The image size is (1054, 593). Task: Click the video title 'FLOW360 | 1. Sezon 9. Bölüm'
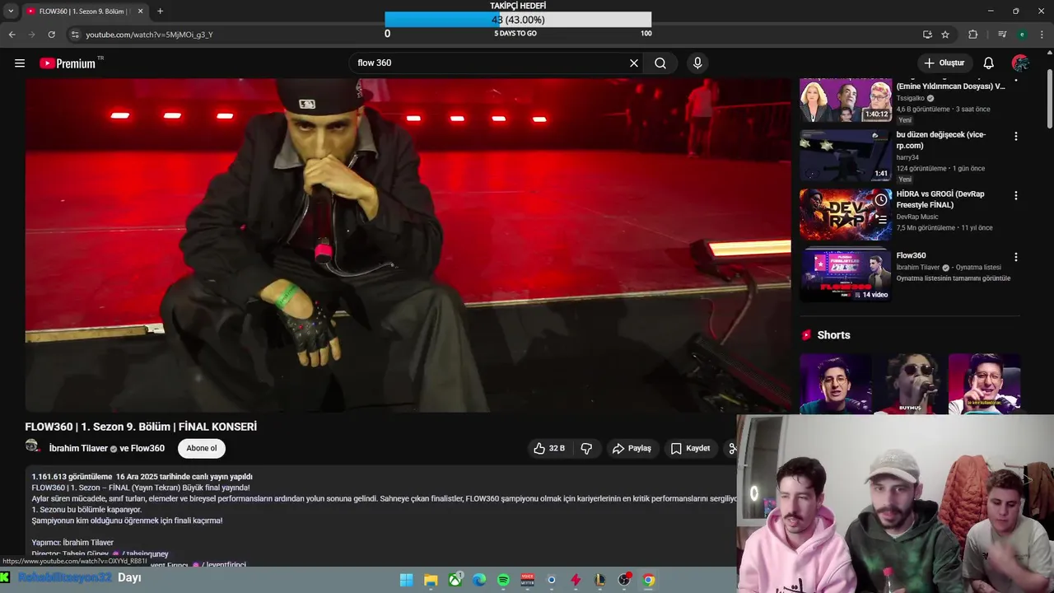pyautogui.click(x=141, y=427)
